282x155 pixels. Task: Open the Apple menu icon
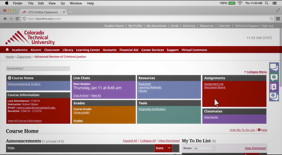pos(7,3)
